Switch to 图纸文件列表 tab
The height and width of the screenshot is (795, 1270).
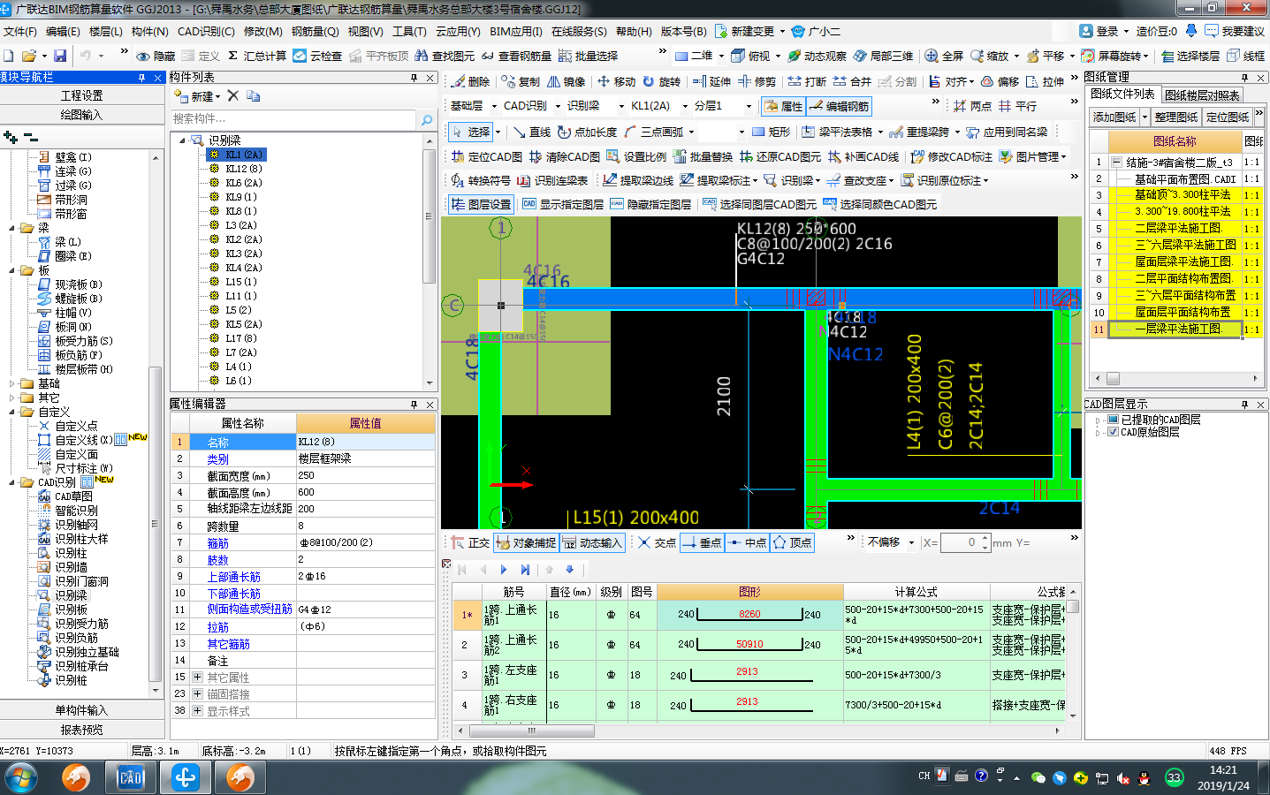(1122, 94)
